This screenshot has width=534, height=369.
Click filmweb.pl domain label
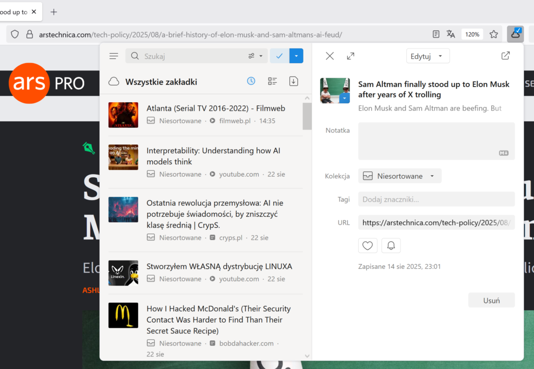coord(235,121)
